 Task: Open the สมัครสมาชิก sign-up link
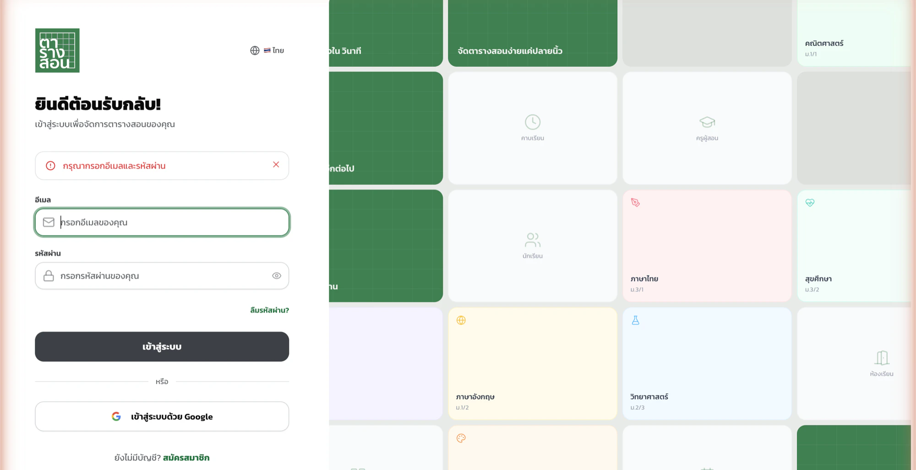[x=186, y=458]
